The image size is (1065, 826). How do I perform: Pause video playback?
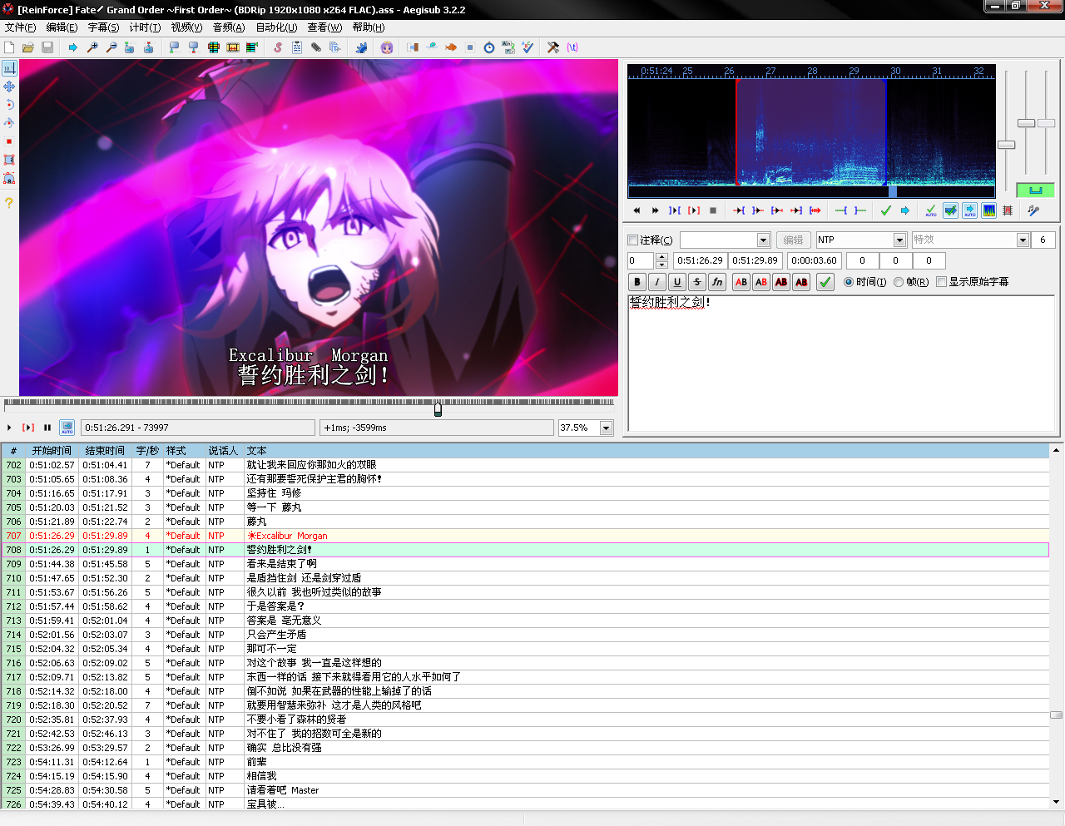47,428
